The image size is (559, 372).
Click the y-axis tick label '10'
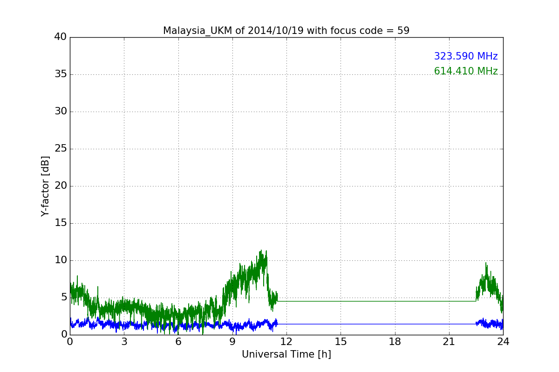click(x=61, y=260)
